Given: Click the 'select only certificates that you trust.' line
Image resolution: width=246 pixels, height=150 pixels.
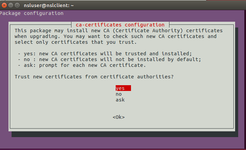Looking at the screenshot, I should (76, 42).
